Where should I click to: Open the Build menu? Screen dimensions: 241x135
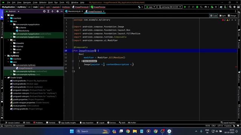50,3
